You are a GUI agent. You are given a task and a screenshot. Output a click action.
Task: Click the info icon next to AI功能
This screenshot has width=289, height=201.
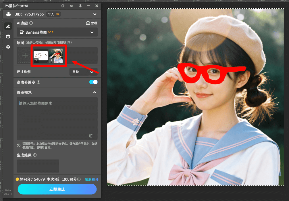pos(31,23)
